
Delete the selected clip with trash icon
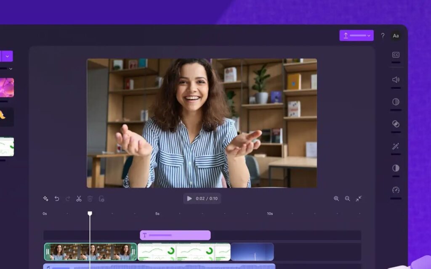coord(90,198)
